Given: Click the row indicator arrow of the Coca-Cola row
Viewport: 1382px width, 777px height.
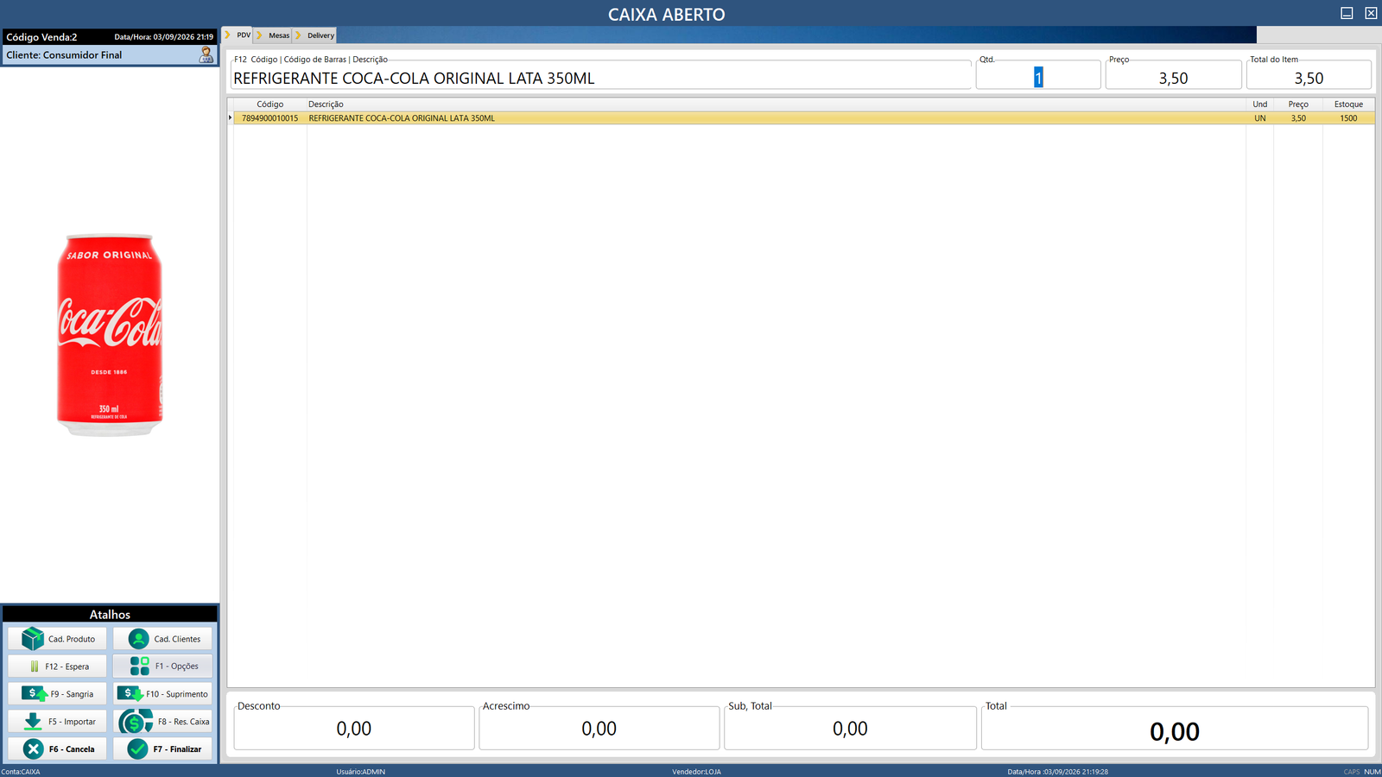Looking at the screenshot, I should 230,118.
